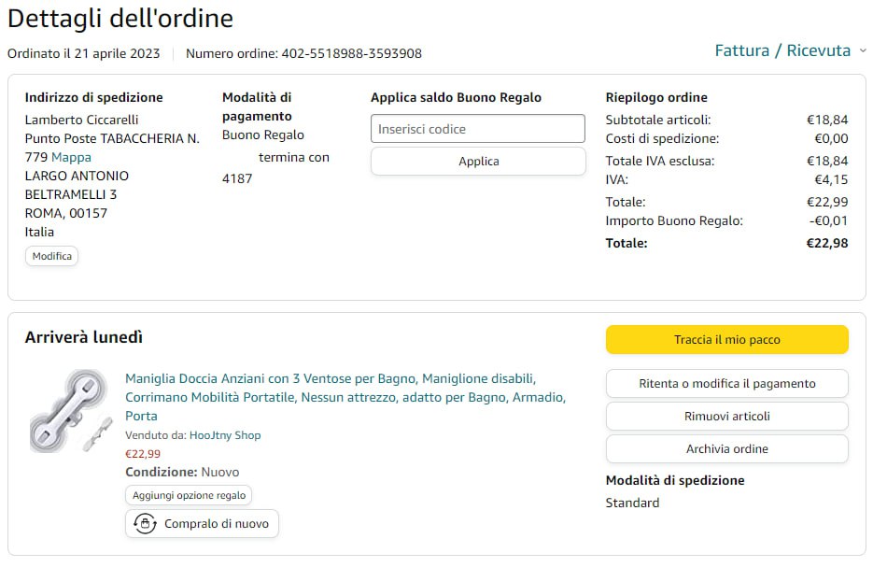The width and height of the screenshot is (887, 567).
Task: Click the red product price €22,99
Action: click(143, 454)
